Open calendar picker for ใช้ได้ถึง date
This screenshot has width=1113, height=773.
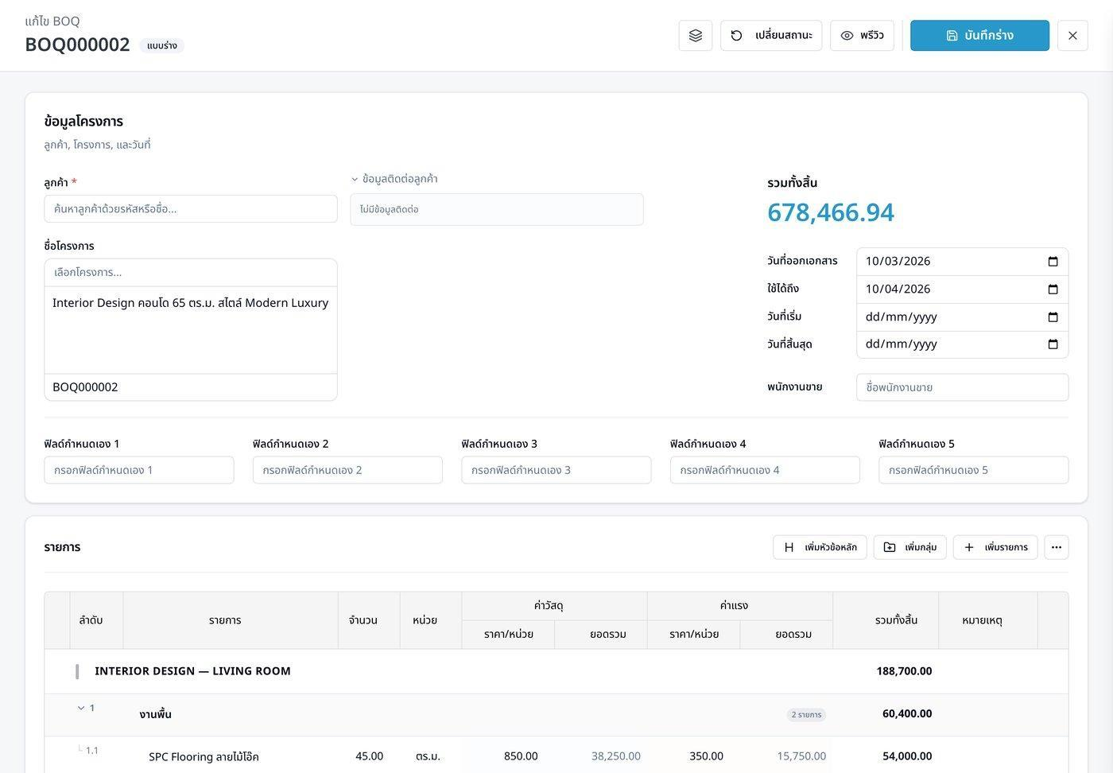(x=1053, y=289)
